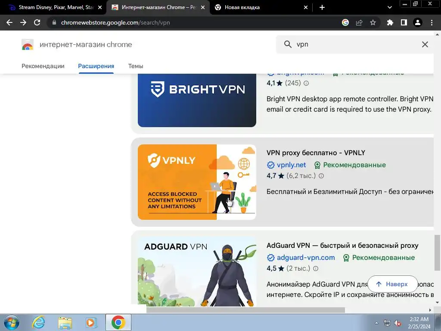
Task: Go forward to next page
Action: tap(23, 22)
